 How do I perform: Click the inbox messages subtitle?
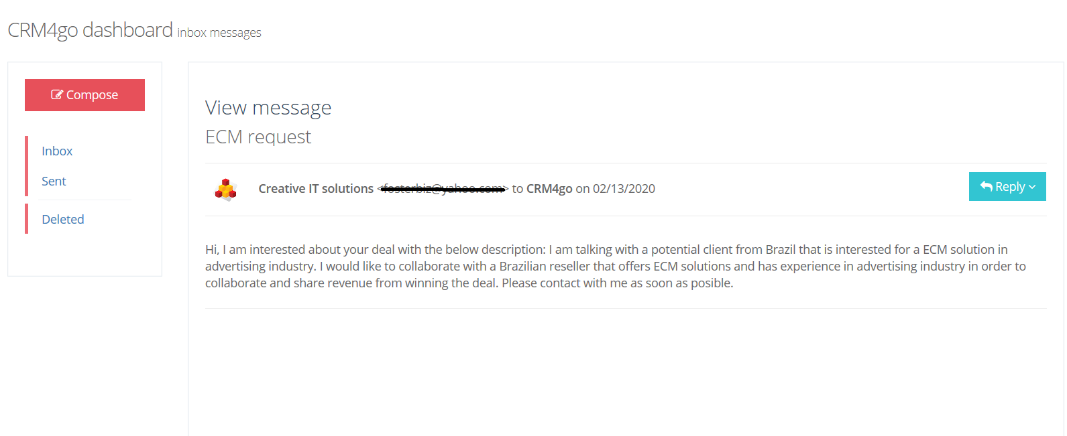pyautogui.click(x=219, y=33)
